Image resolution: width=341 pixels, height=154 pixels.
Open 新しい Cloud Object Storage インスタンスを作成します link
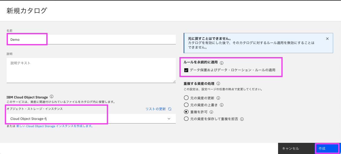(54, 126)
